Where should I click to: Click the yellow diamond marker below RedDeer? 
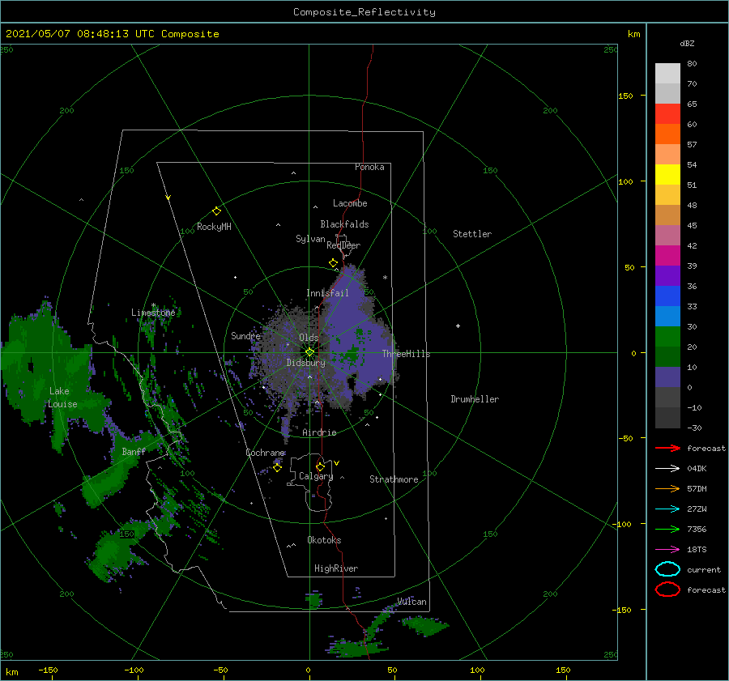point(334,263)
